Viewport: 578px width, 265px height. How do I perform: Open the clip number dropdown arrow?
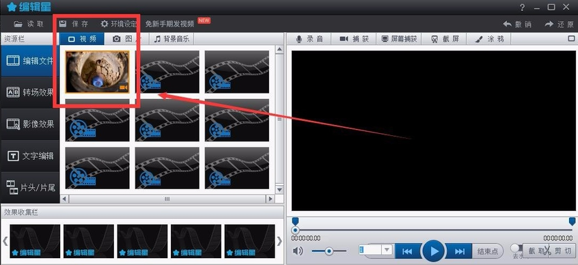coord(386,250)
